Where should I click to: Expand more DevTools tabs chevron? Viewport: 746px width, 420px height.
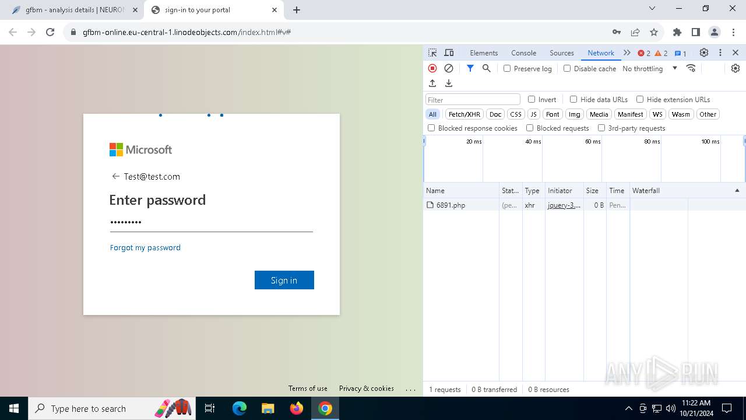tap(627, 52)
